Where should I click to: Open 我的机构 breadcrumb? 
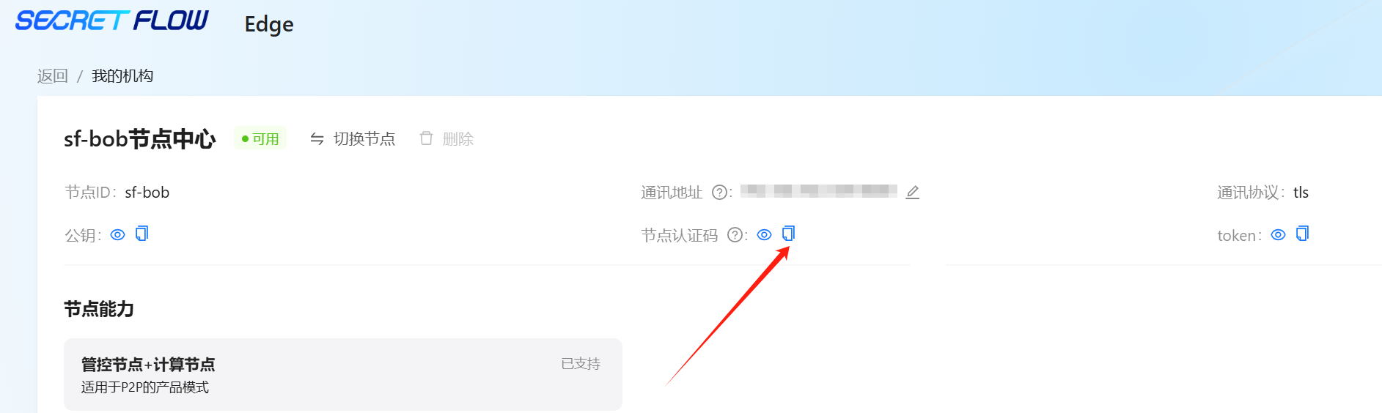[122, 76]
